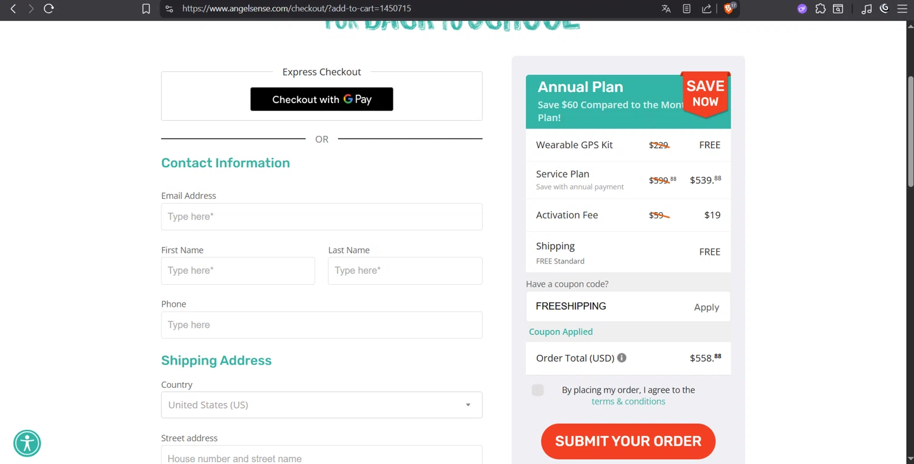This screenshot has height=464, width=914.
Task: Click the '$558.88' order total value
Action: pyautogui.click(x=706, y=358)
